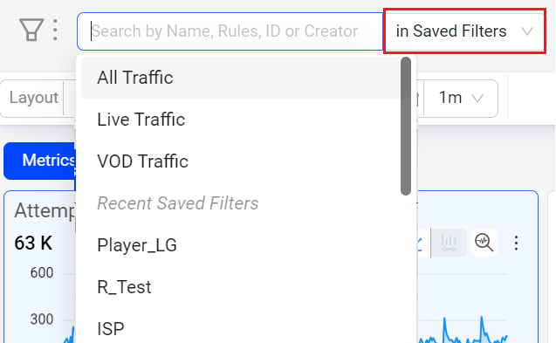The height and width of the screenshot is (343, 556).
Task: Select Live Traffic filter option
Action: [241, 120]
